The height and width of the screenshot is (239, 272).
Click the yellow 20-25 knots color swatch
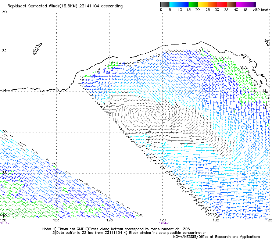(203, 5)
